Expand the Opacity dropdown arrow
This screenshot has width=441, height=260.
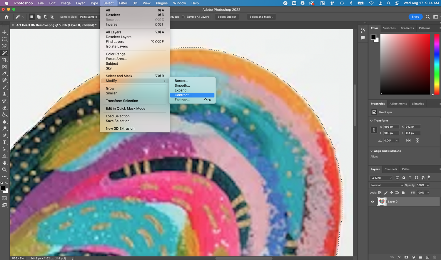[428, 185]
